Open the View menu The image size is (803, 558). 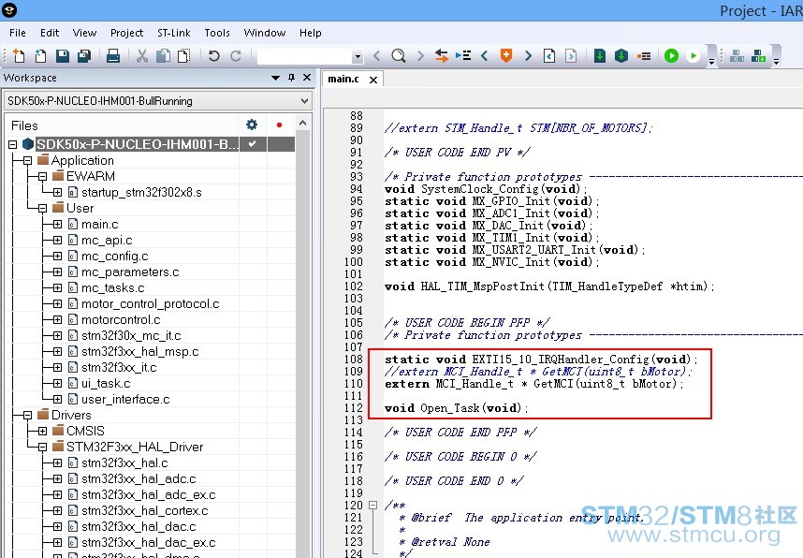[84, 33]
